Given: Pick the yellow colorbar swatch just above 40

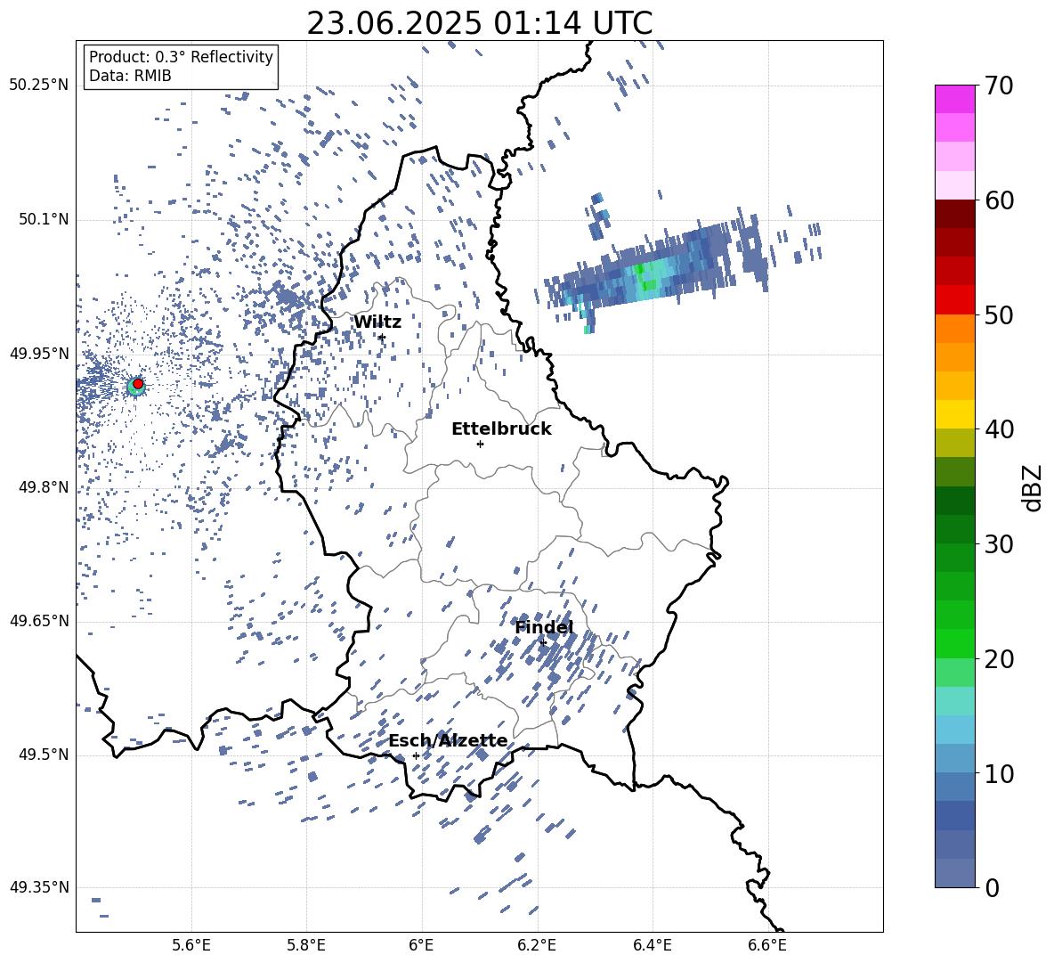Looking at the screenshot, I should pos(954,414).
